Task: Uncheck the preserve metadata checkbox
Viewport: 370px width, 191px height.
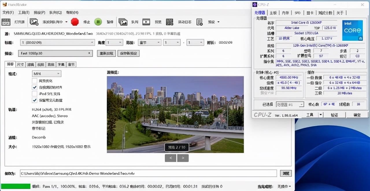Action: click(x=34, y=101)
